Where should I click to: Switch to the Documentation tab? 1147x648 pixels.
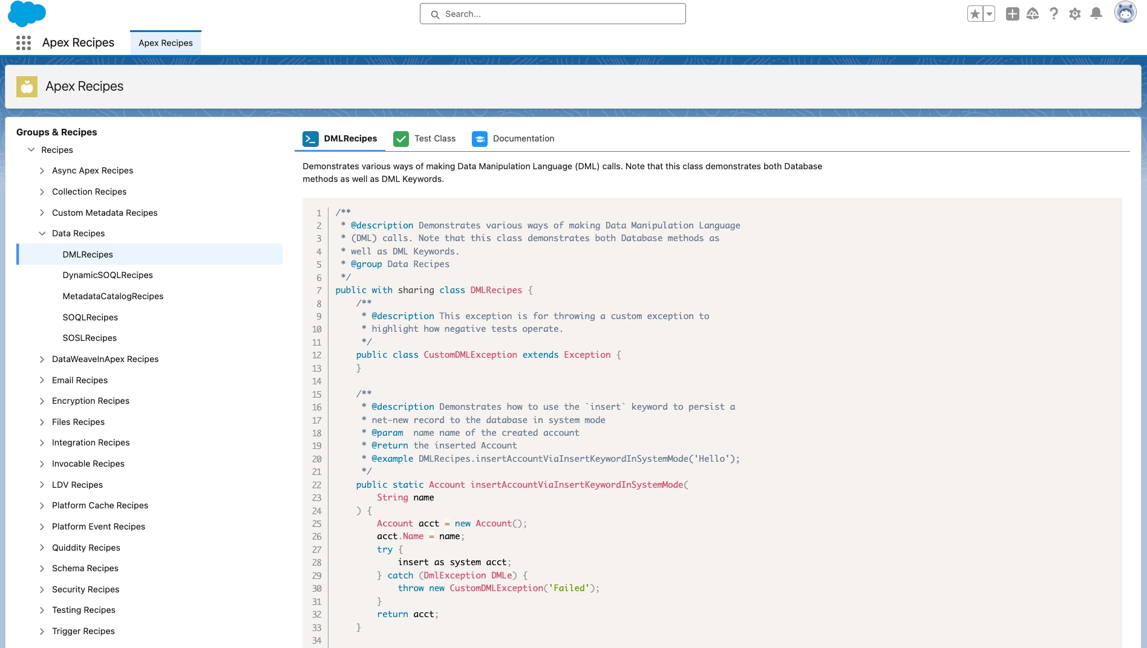tap(513, 138)
